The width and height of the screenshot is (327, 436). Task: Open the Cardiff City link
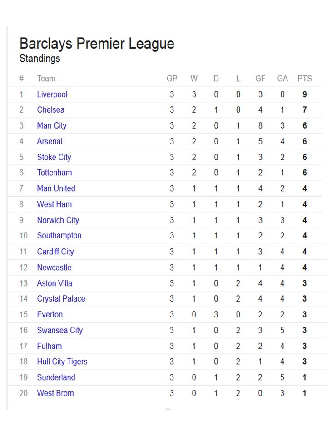pyautogui.click(x=55, y=252)
